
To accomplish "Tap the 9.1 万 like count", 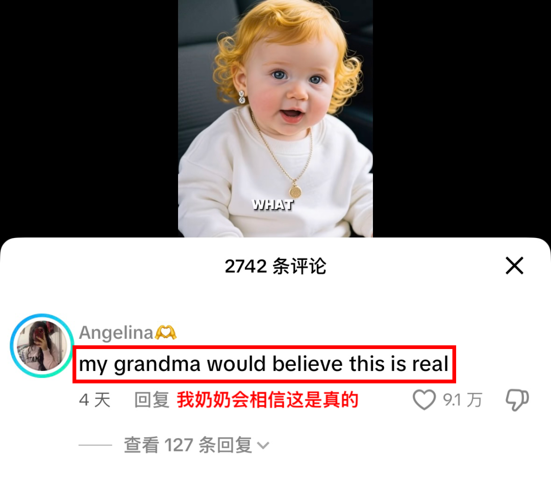I will pos(462,400).
